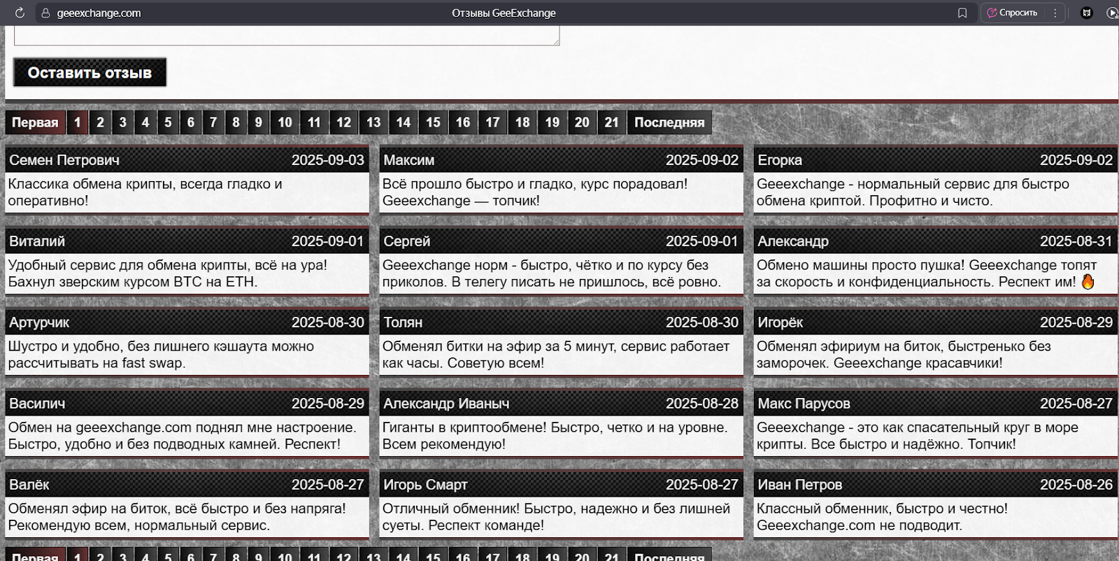The width and height of the screenshot is (1119, 561).
Task: Select page 10 in top pagination
Action: click(285, 122)
